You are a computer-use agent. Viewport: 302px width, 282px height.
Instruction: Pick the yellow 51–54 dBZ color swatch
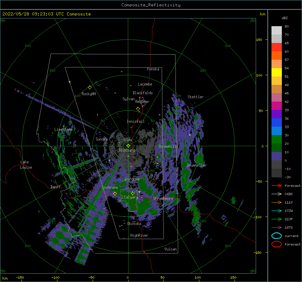pos(276,72)
